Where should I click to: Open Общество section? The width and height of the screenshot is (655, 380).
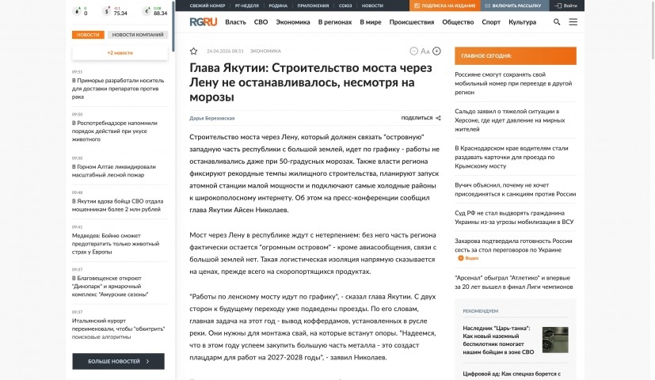coord(458,22)
